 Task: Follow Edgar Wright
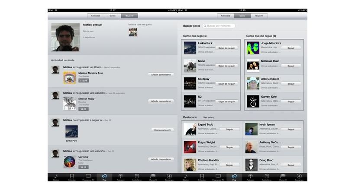click(229, 147)
